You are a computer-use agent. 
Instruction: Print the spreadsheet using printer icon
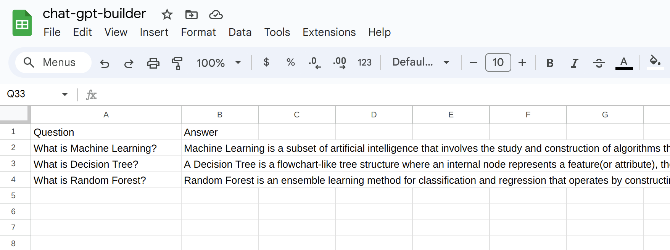(153, 63)
